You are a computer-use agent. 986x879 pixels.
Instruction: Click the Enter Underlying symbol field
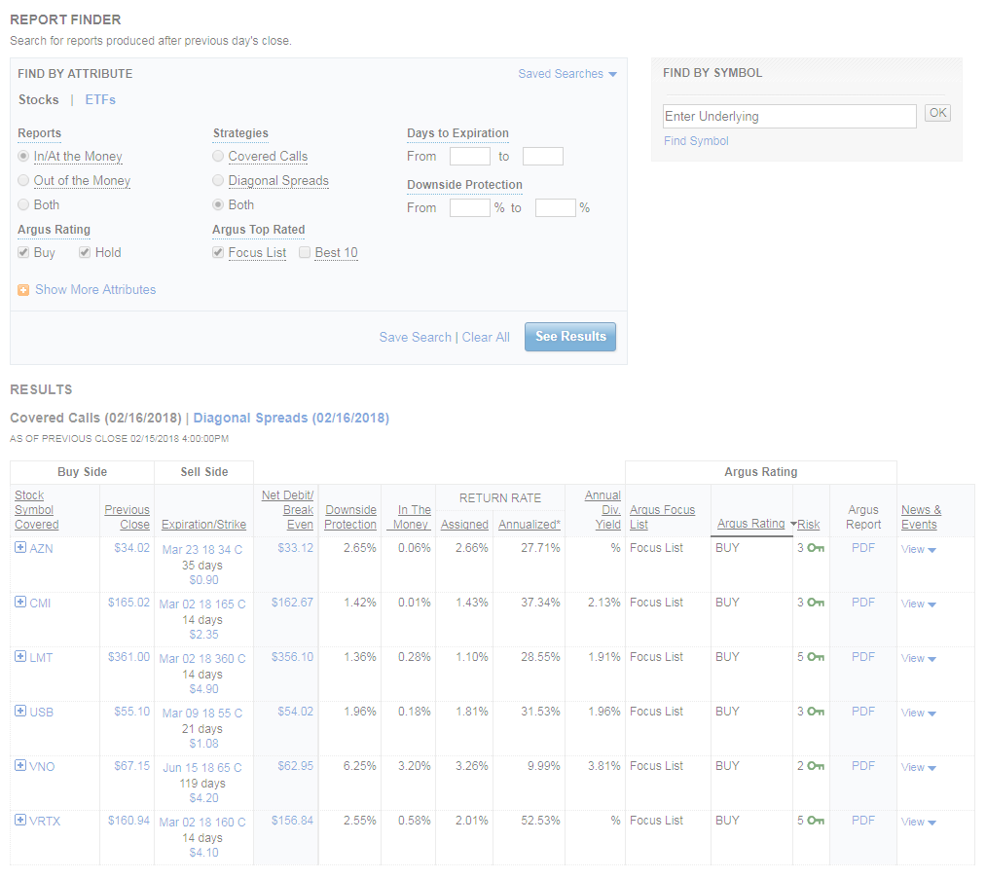(x=788, y=117)
